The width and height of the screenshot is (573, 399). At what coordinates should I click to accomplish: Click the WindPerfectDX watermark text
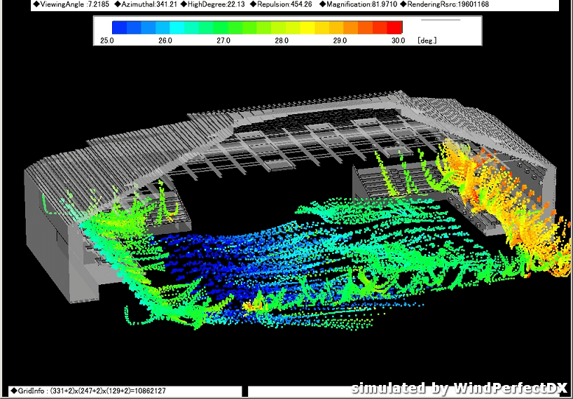coord(459,388)
